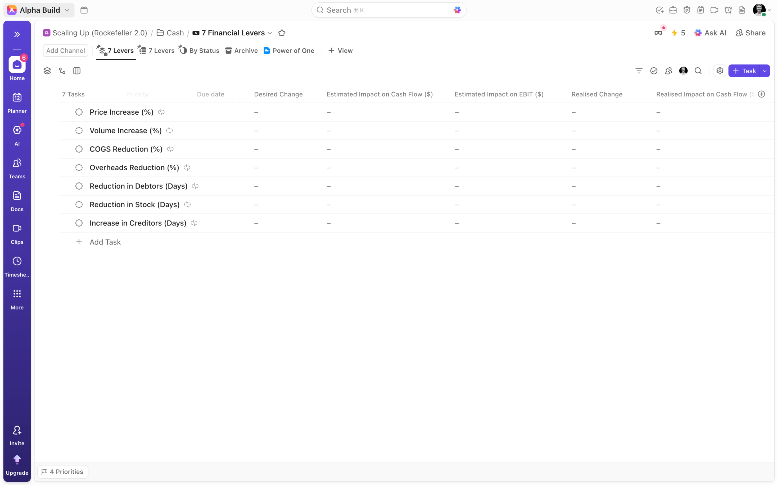Viewport: 777px width, 485px height.
Task: Click the Filter icon in toolbar
Action: [x=639, y=71]
